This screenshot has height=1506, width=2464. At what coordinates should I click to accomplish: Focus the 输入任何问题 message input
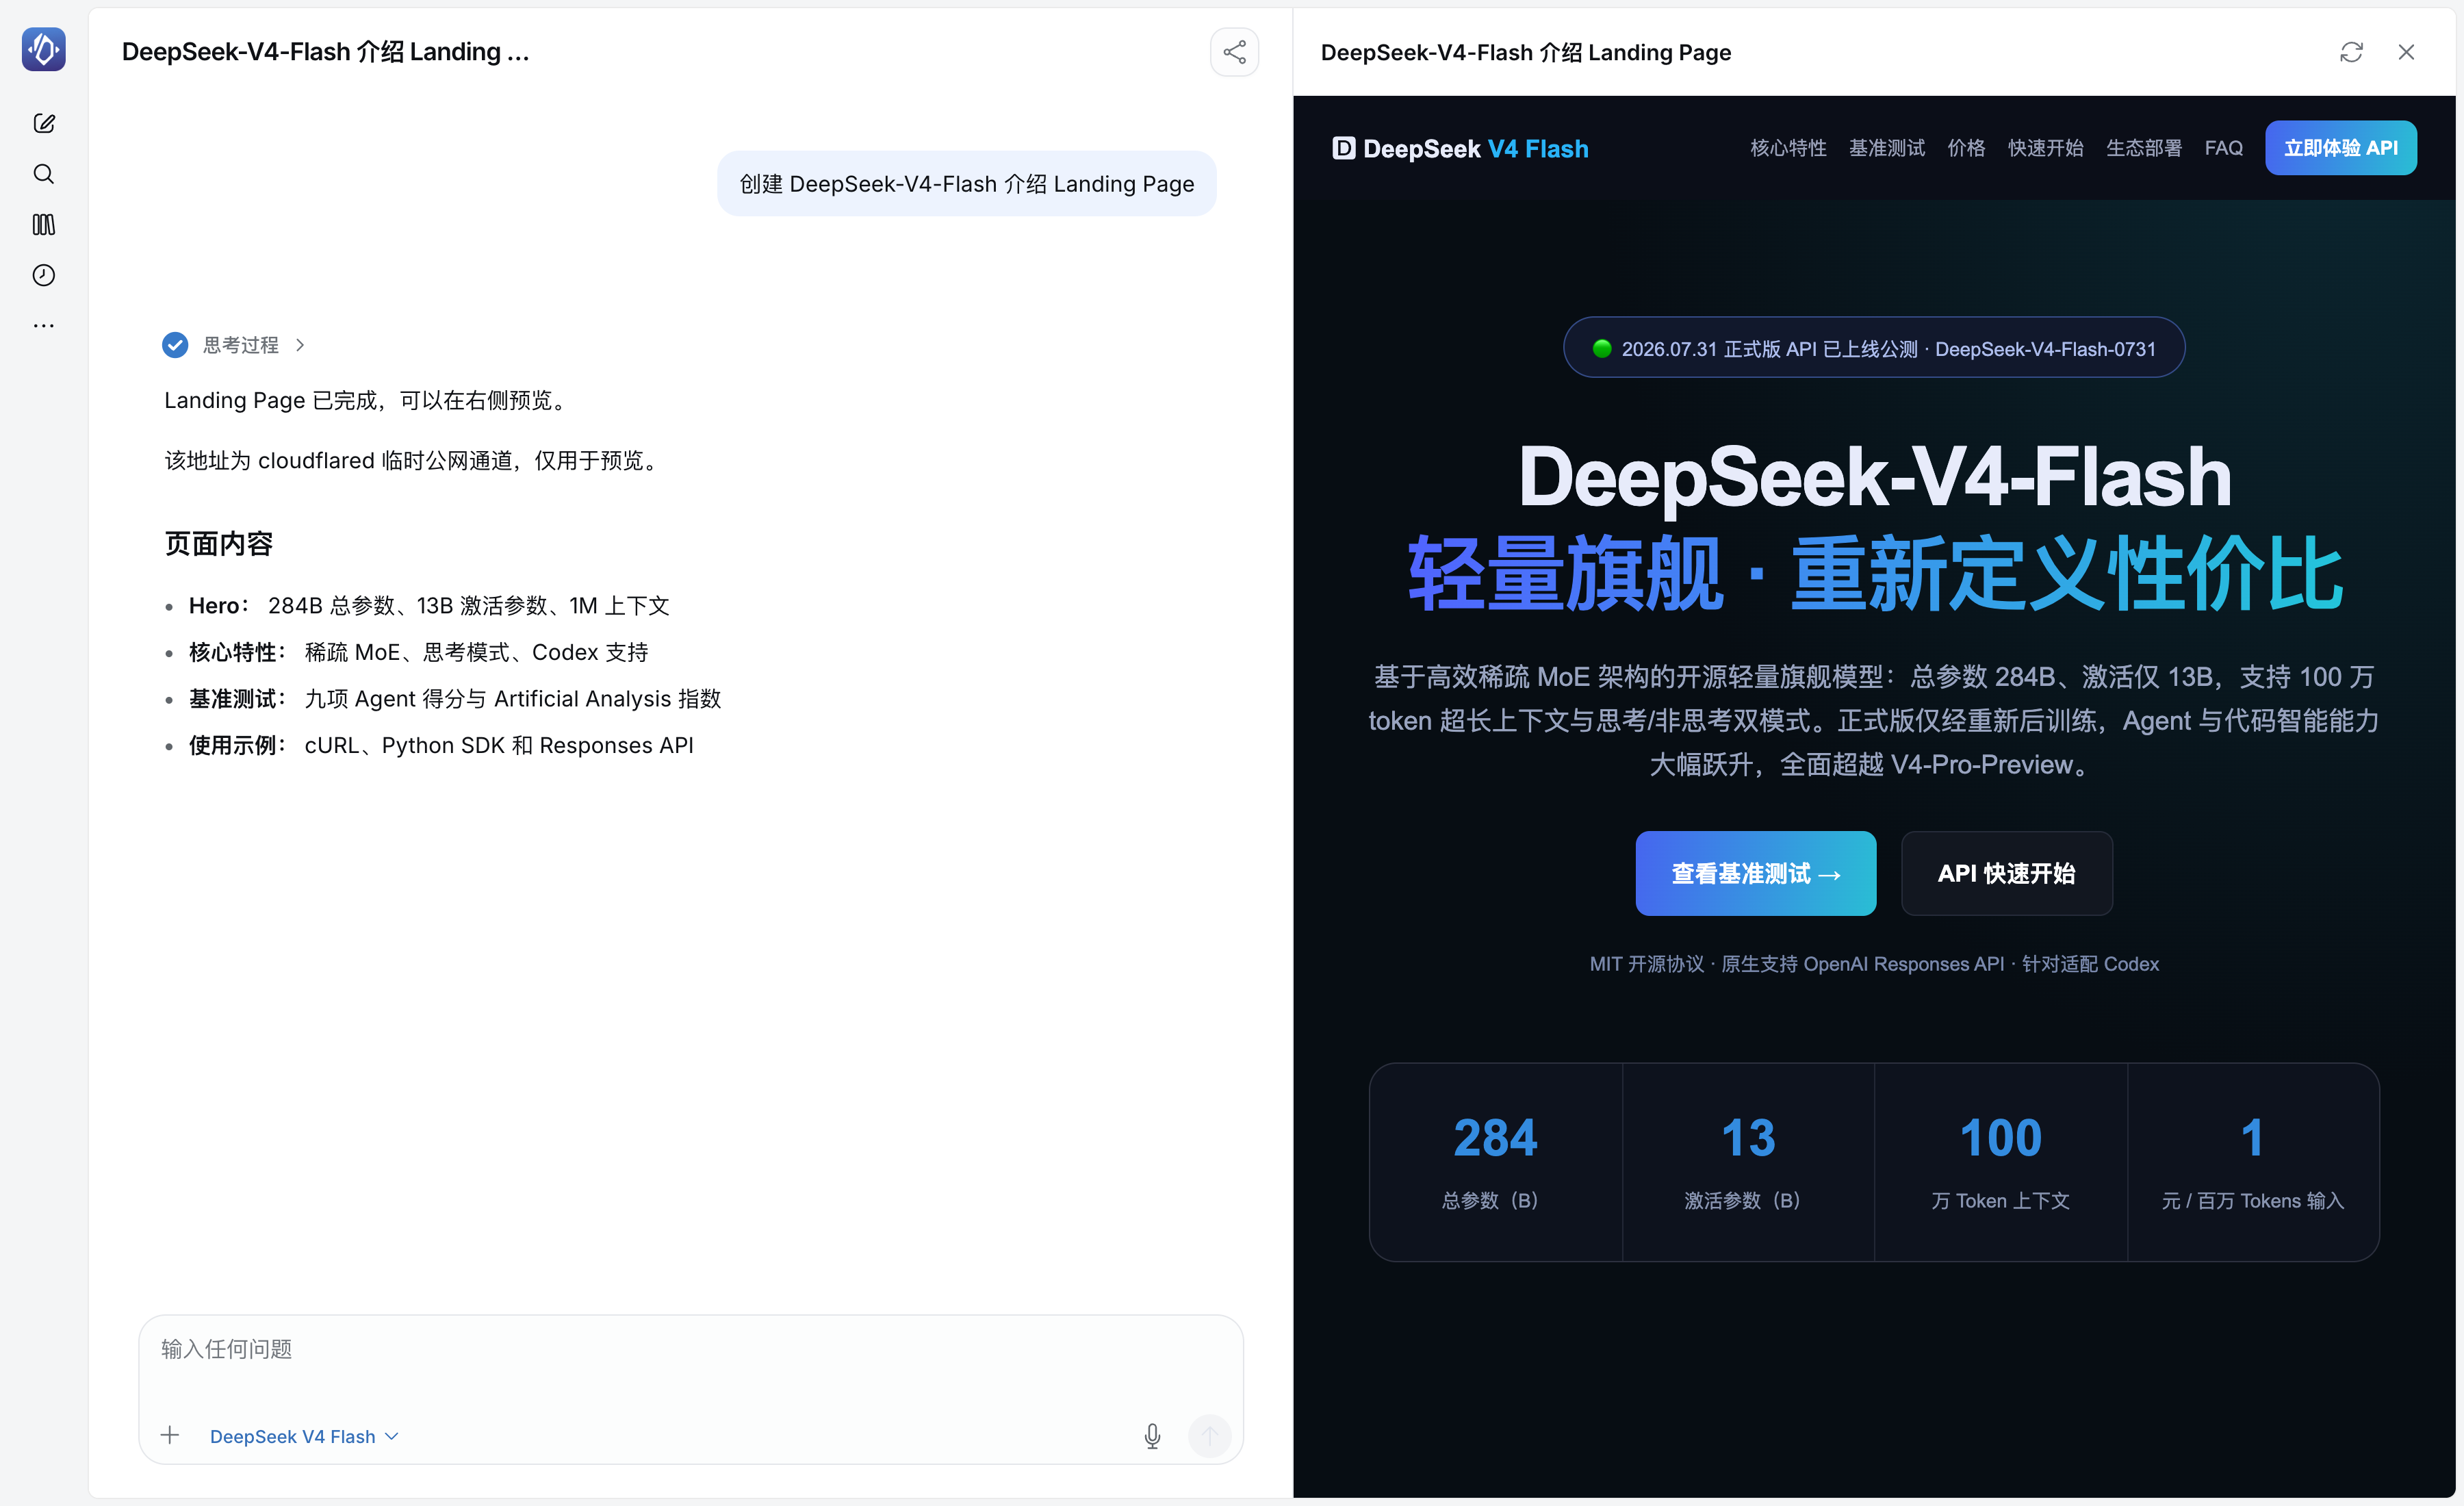691,1350
